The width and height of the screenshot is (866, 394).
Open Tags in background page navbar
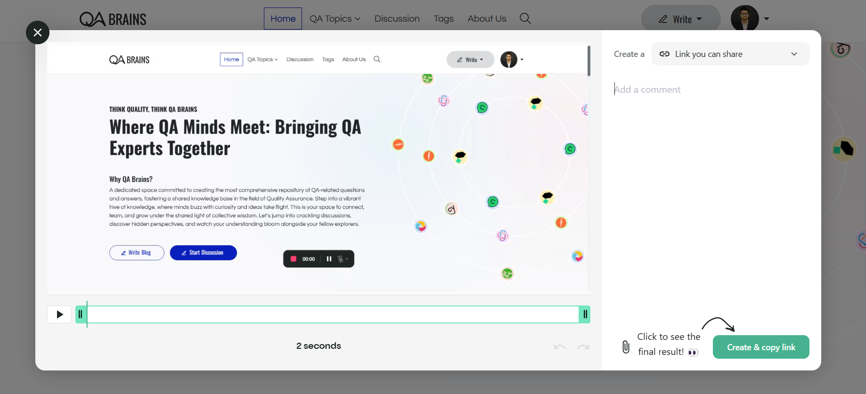tap(443, 18)
